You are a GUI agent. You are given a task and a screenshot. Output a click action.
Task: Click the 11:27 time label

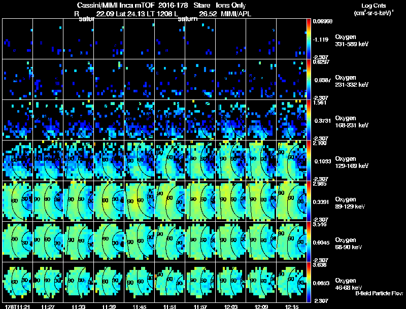pyautogui.click(x=48, y=307)
